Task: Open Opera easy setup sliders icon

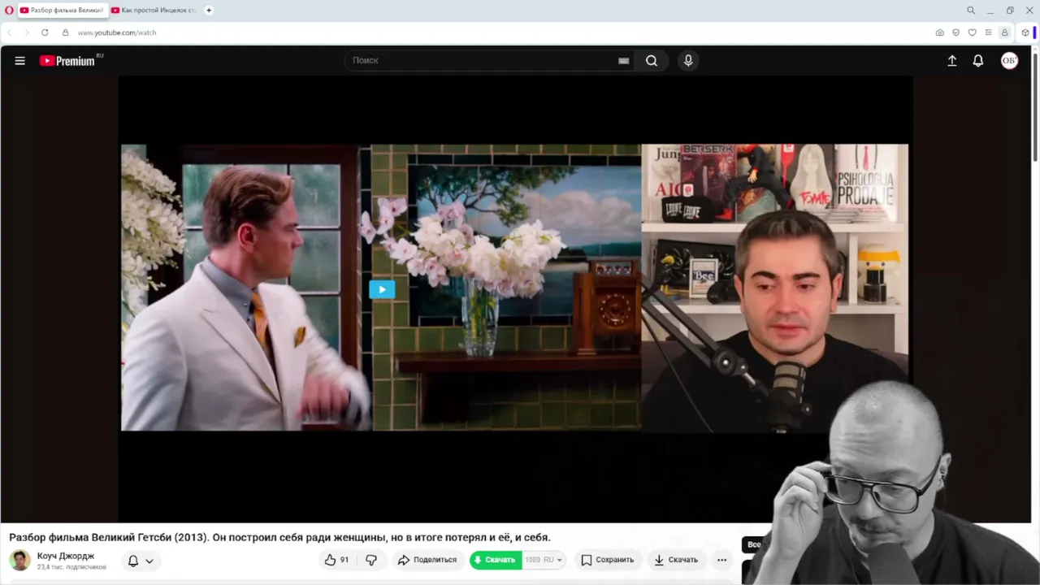Action: pyautogui.click(x=988, y=32)
